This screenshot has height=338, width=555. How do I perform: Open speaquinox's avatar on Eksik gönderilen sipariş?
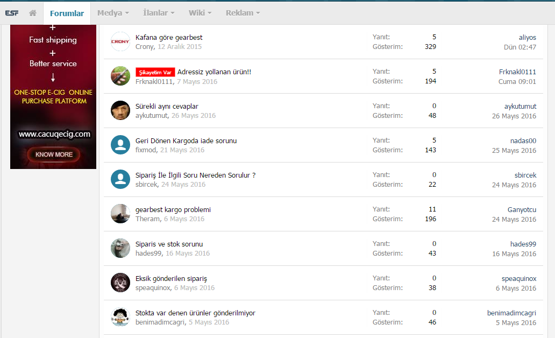pos(120,283)
